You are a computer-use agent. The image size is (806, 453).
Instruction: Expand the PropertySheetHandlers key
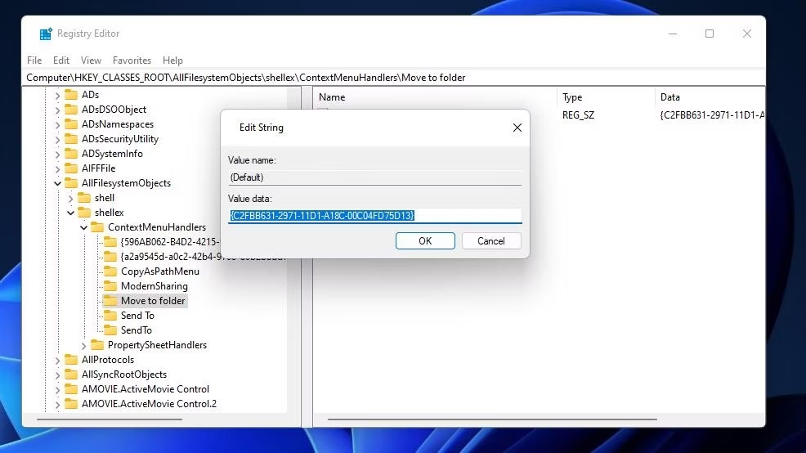83,346
